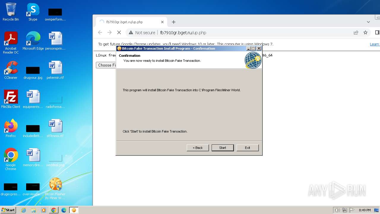Open the Recycle Bin desktop icon
Screen dimensions: 380x214
[11, 12]
